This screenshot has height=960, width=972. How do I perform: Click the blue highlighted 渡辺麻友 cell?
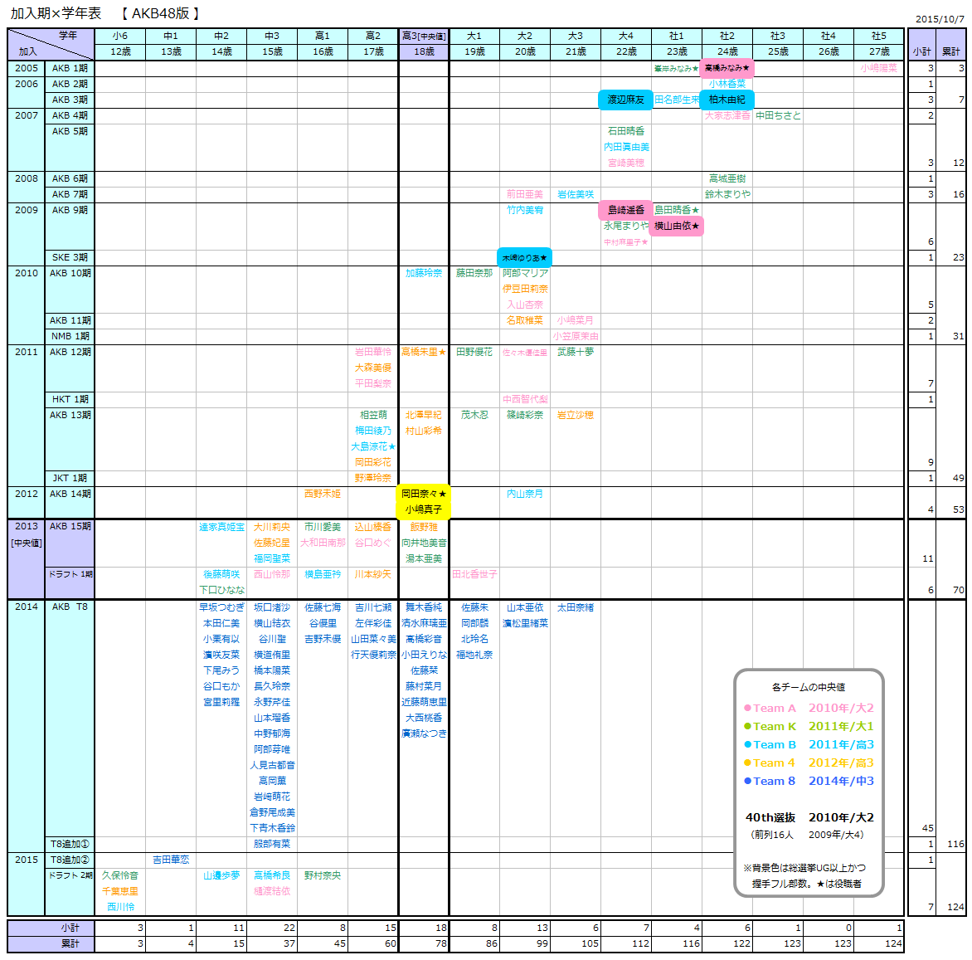[625, 100]
